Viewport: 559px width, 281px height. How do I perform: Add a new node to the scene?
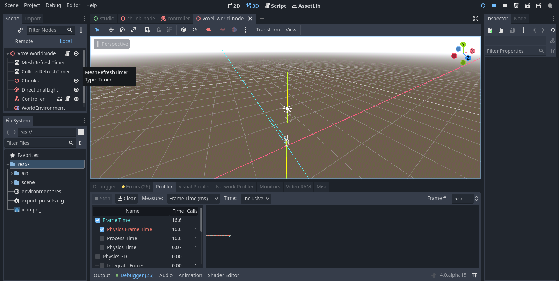click(9, 30)
